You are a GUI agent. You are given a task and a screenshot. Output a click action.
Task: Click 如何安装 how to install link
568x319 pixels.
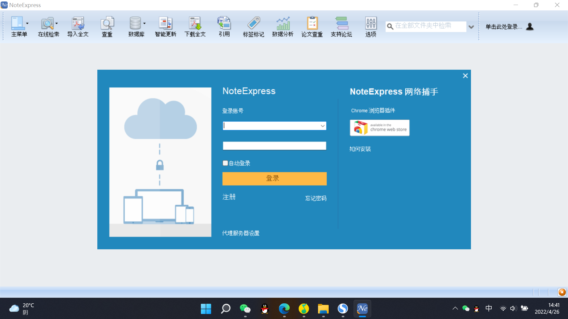[360, 149]
